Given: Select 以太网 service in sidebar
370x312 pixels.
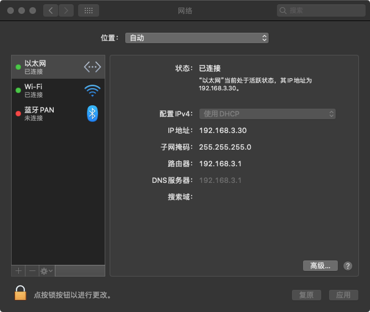Looking at the screenshot, I should click(x=58, y=67).
